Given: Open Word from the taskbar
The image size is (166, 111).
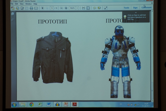Looking at the screenshot, I should click(49, 104).
